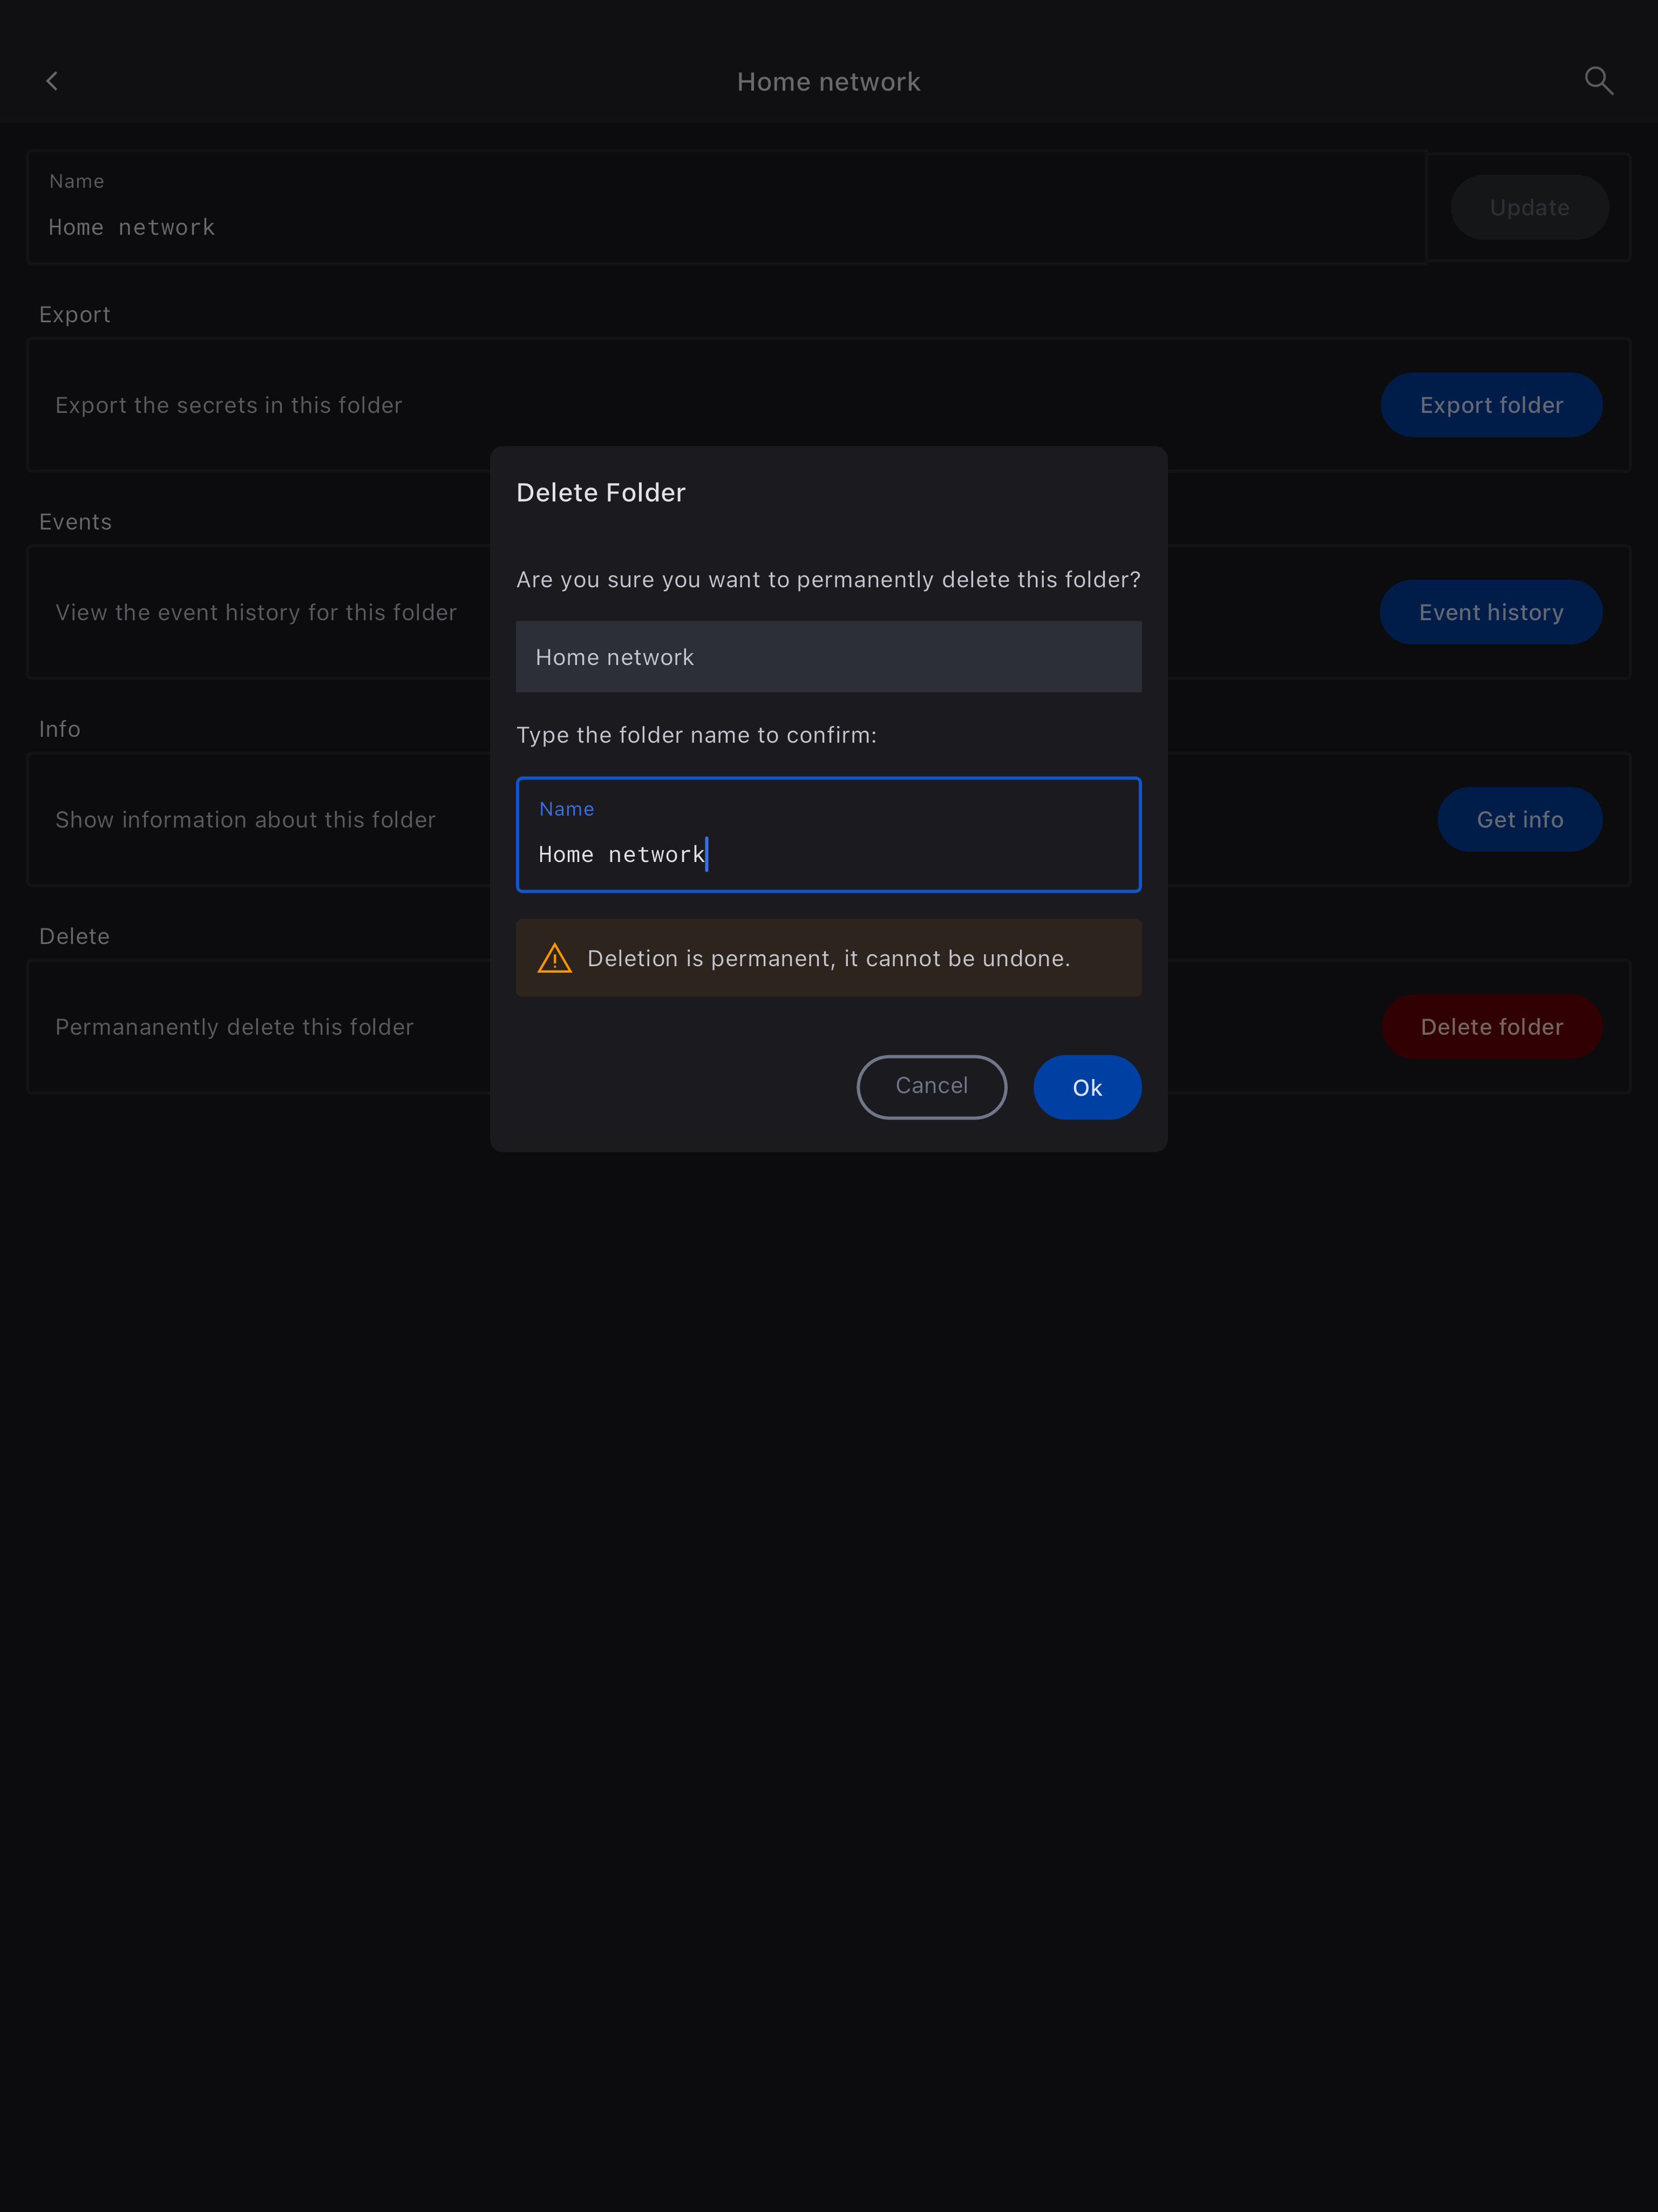Click the read-only folder name box in dialog

[x=828, y=657]
